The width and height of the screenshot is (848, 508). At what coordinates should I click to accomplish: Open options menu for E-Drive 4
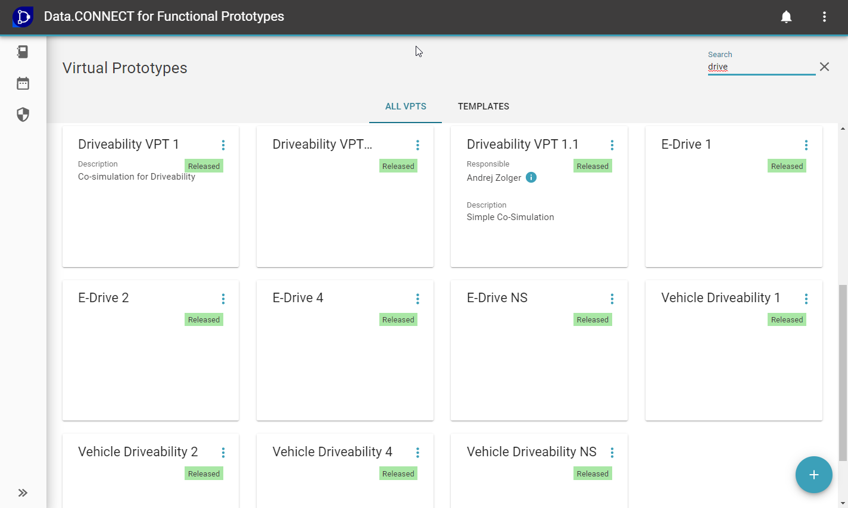pos(417,299)
